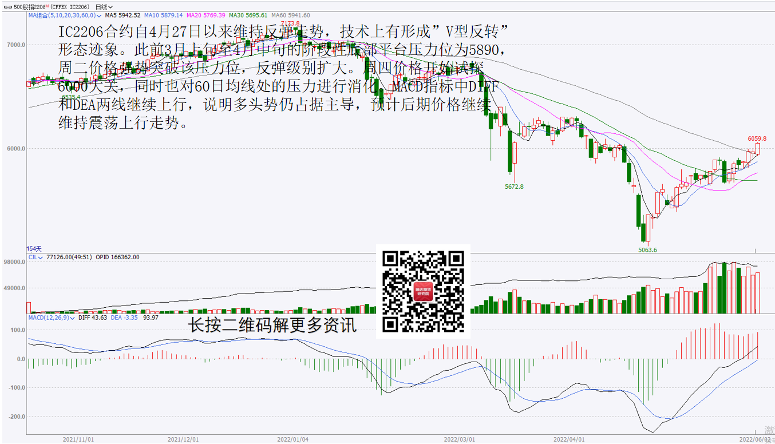The height and width of the screenshot is (444, 775).
Task: Click the 154天 day-count label
Action: 34,249
